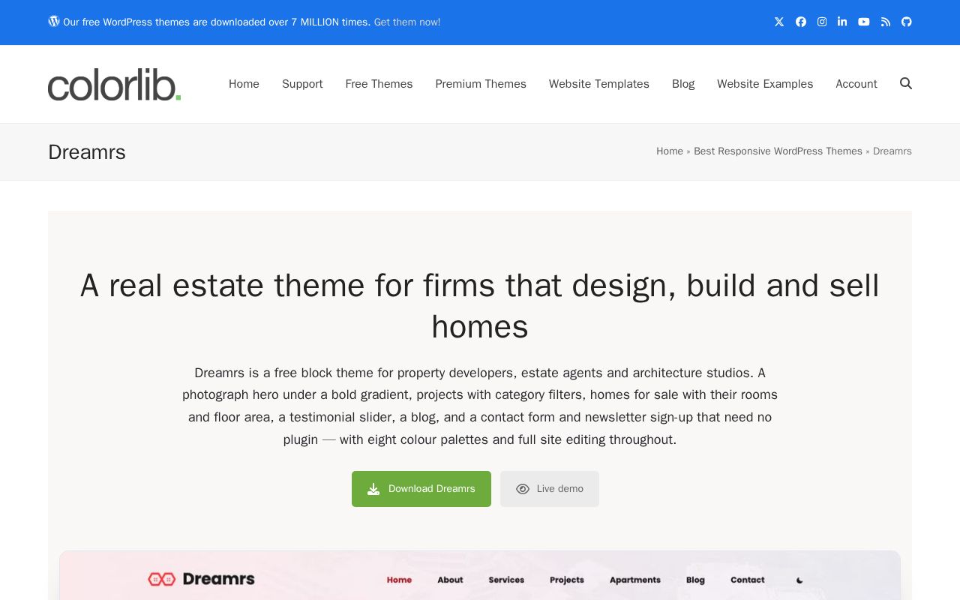Follow the 'Get them now!' link
The width and height of the screenshot is (960, 600).
pos(407,22)
